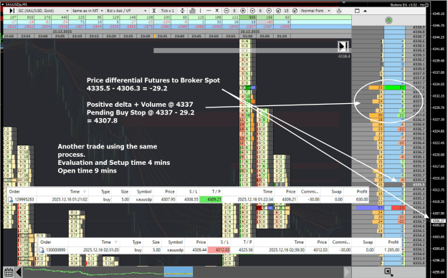Click Type header in lower order table
The image size is (448, 278).
pyautogui.click(x=137, y=242)
